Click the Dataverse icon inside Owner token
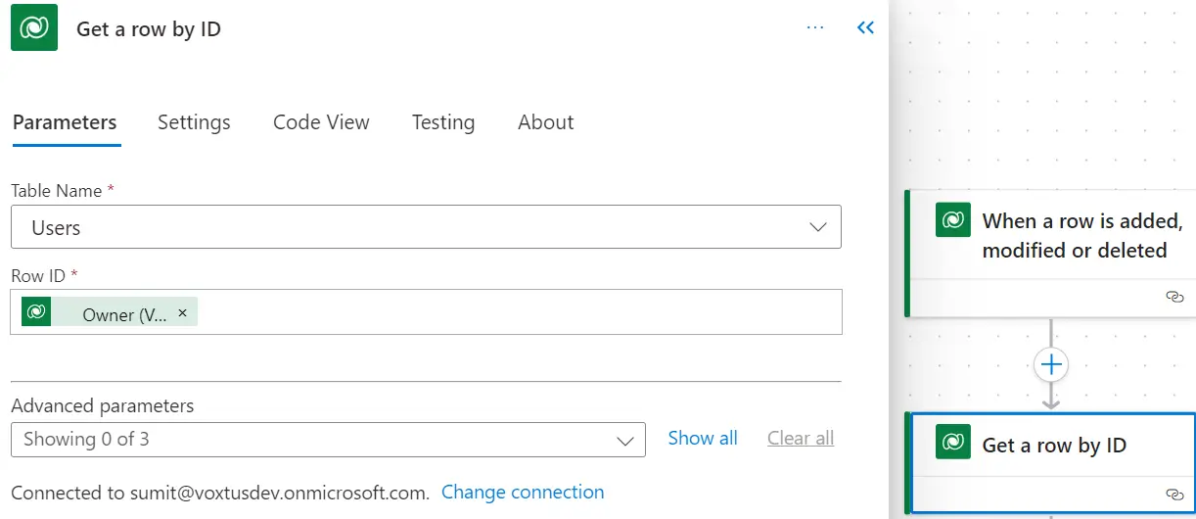Image resolution: width=1196 pixels, height=519 pixels. point(36,311)
